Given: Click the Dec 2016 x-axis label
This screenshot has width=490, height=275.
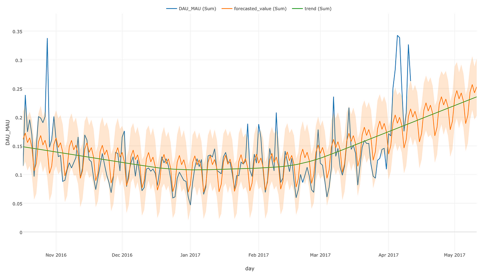Looking at the screenshot, I should 122,255.
